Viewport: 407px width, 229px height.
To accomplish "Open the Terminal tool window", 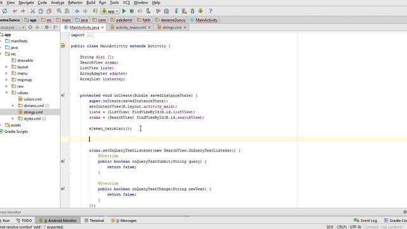I will (94, 221).
